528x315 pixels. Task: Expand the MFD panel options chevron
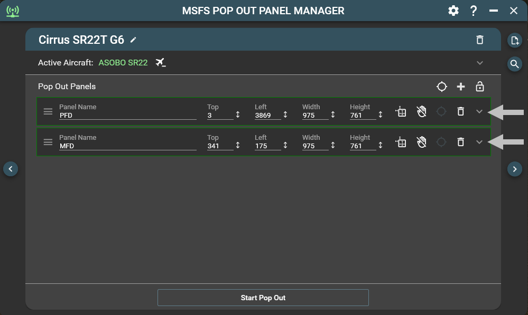[x=479, y=142]
